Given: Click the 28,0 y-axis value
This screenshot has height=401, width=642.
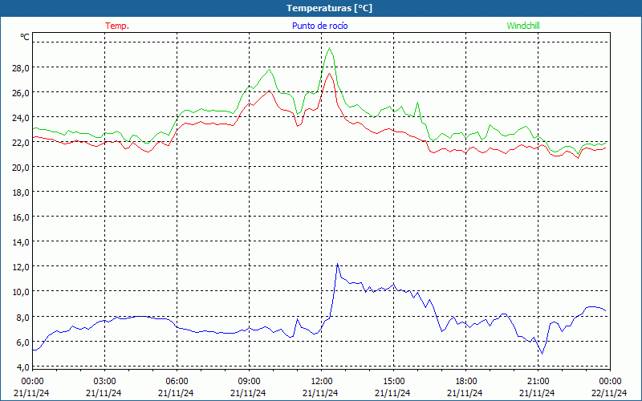Looking at the screenshot, I should (x=21, y=68).
